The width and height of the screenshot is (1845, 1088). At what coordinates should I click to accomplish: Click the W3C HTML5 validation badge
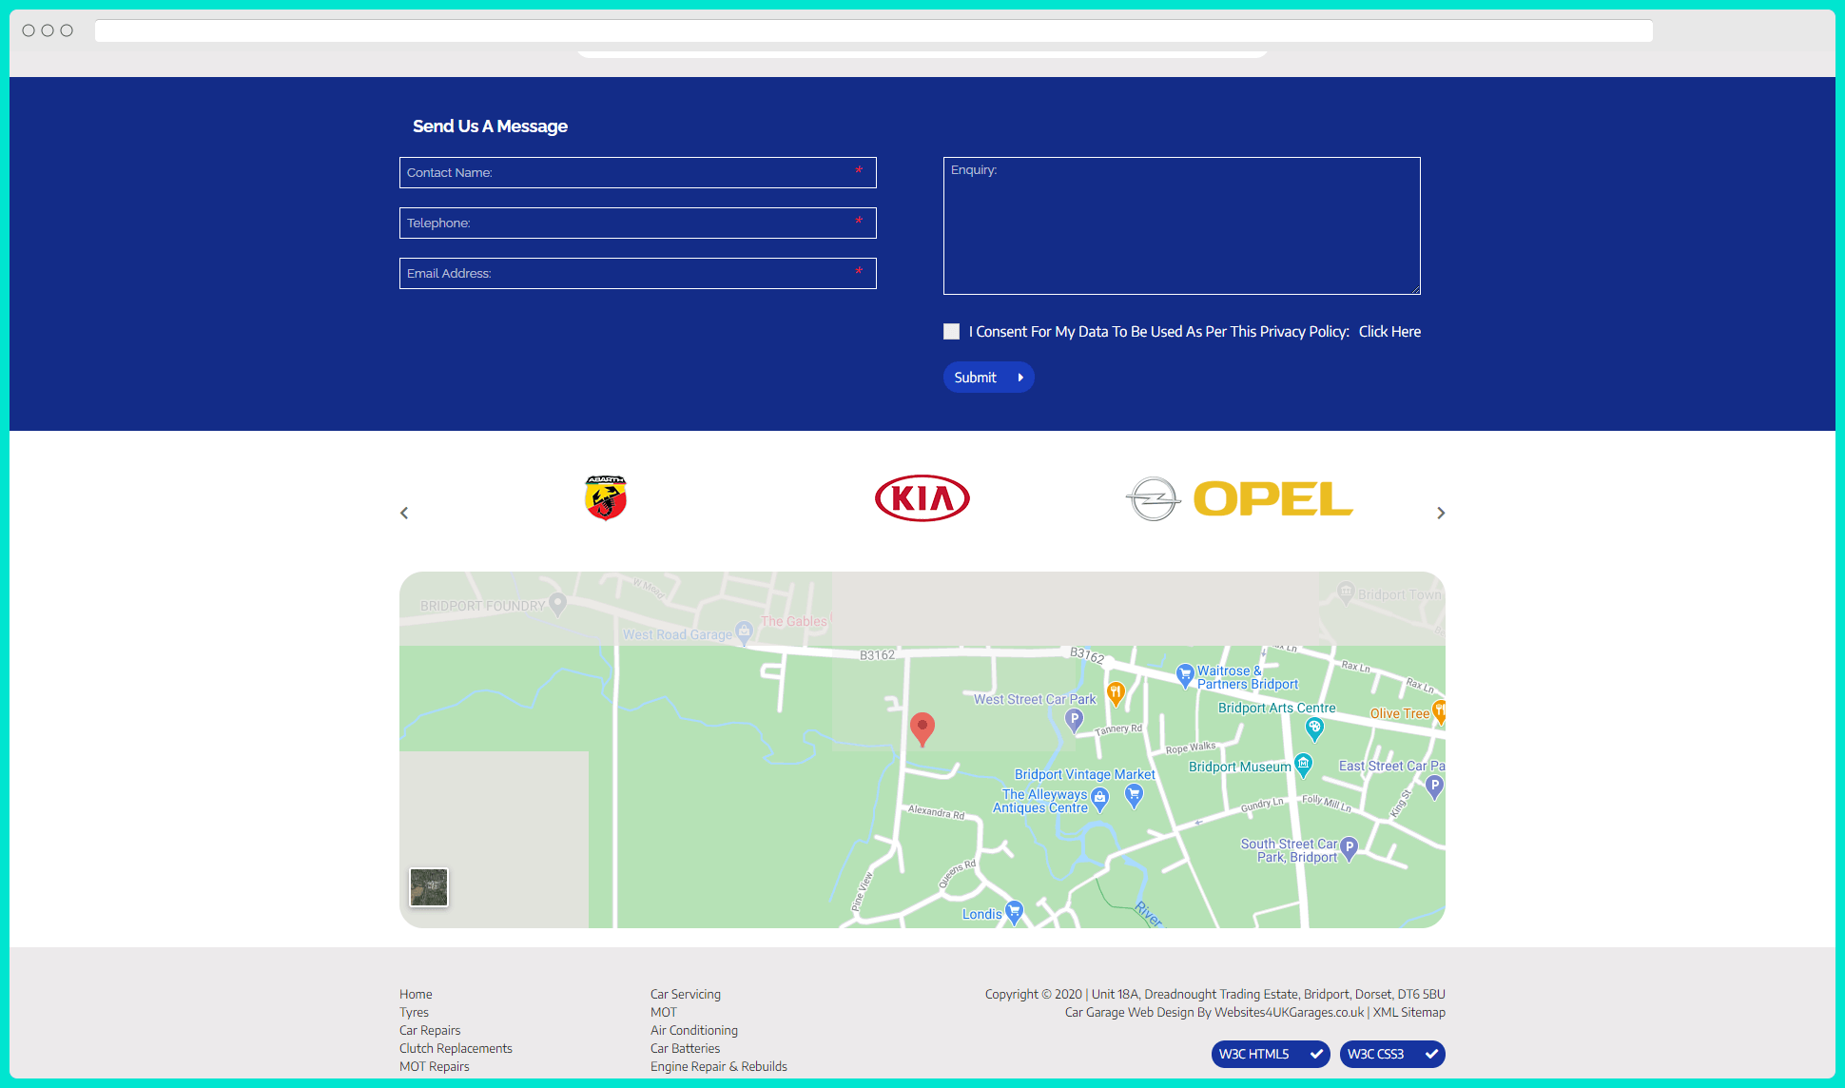(x=1270, y=1054)
